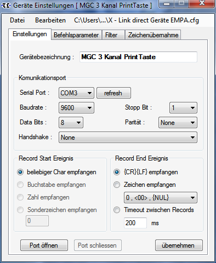Expand the Serial Port COM3 dropdown
This screenshot has height=263, width=216.
click(76, 93)
